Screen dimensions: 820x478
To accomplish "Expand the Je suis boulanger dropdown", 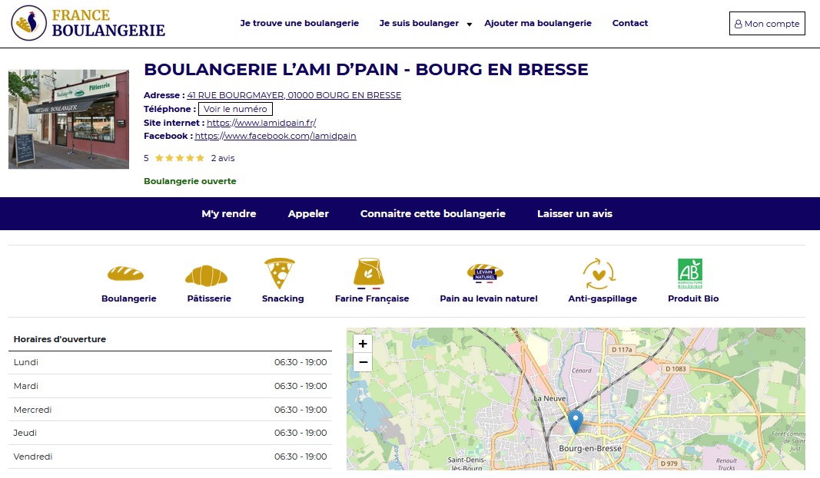I will 469,24.
